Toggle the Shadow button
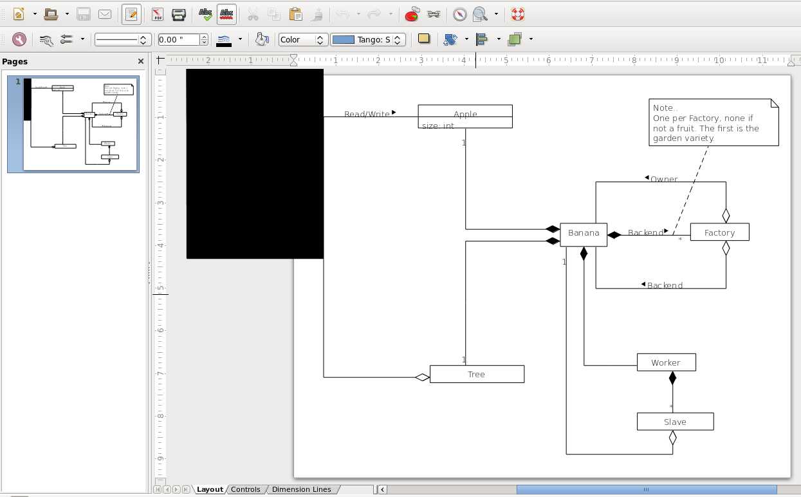Image resolution: width=801 pixels, height=497 pixels. coord(423,39)
